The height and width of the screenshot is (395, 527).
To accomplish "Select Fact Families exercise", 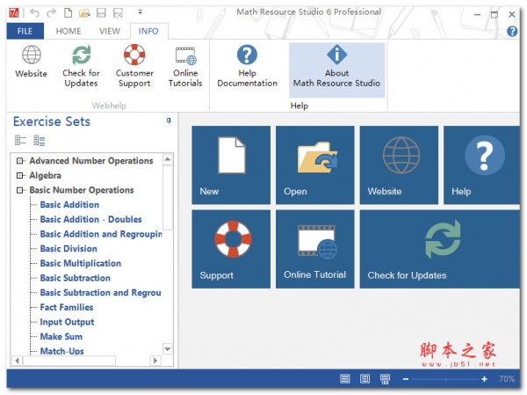I will click(67, 307).
